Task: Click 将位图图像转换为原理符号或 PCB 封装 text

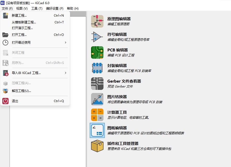Action: click(x=135, y=102)
